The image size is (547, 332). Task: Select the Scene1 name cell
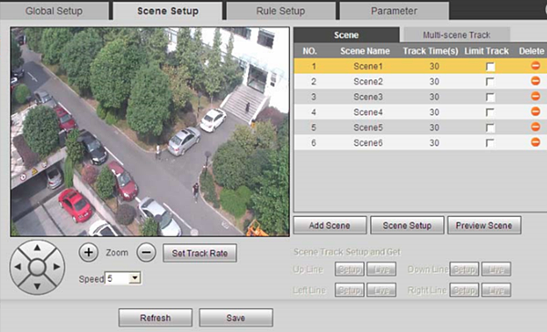[368, 66]
